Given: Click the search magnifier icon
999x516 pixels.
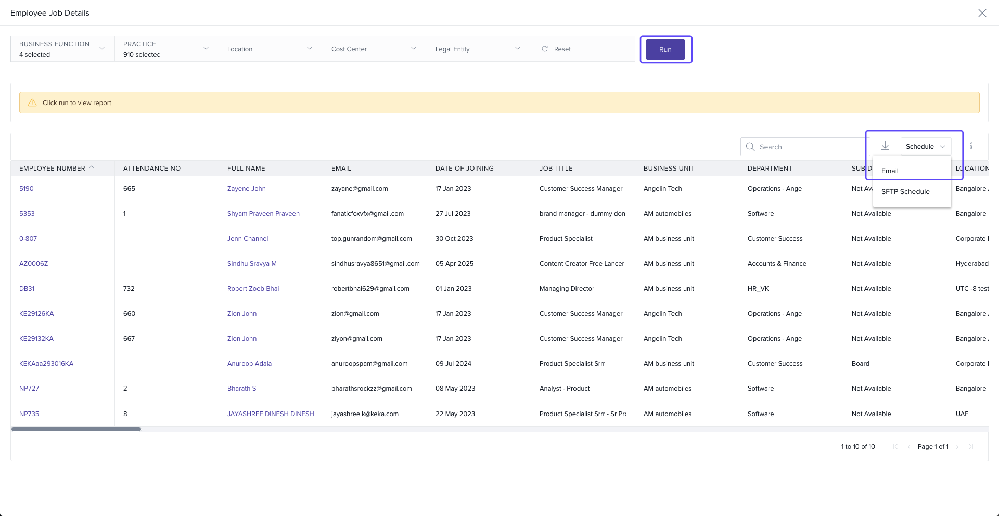Looking at the screenshot, I should [x=750, y=147].
